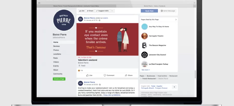
Task: Open Locations in the page sidebar
Action: [x=57, y=54]
